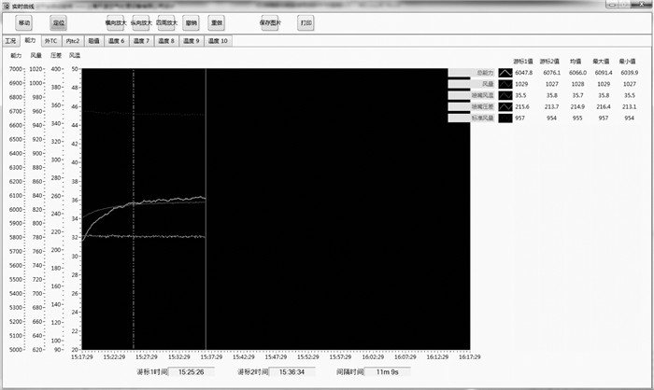Click the max value 6091.4
The width and height of the screenshot is (654, 390).
(604, 73)
